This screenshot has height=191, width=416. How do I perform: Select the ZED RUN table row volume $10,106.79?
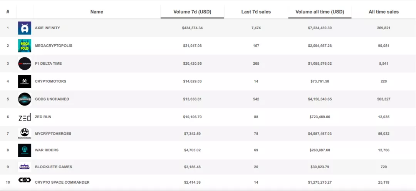(192, 117)
